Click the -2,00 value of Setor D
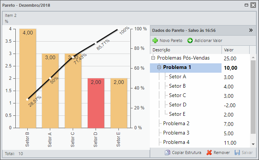This screenshot has height=160, width=259. [x=230, y=105]
